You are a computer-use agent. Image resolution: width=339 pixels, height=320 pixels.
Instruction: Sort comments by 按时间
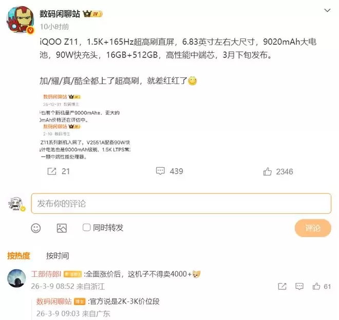click(x=58, y=256)
